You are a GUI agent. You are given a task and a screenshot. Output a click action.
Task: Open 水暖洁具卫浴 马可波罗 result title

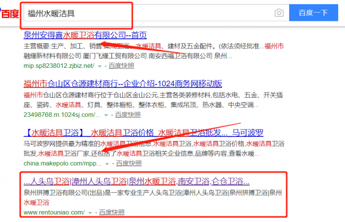pos(143,133)
